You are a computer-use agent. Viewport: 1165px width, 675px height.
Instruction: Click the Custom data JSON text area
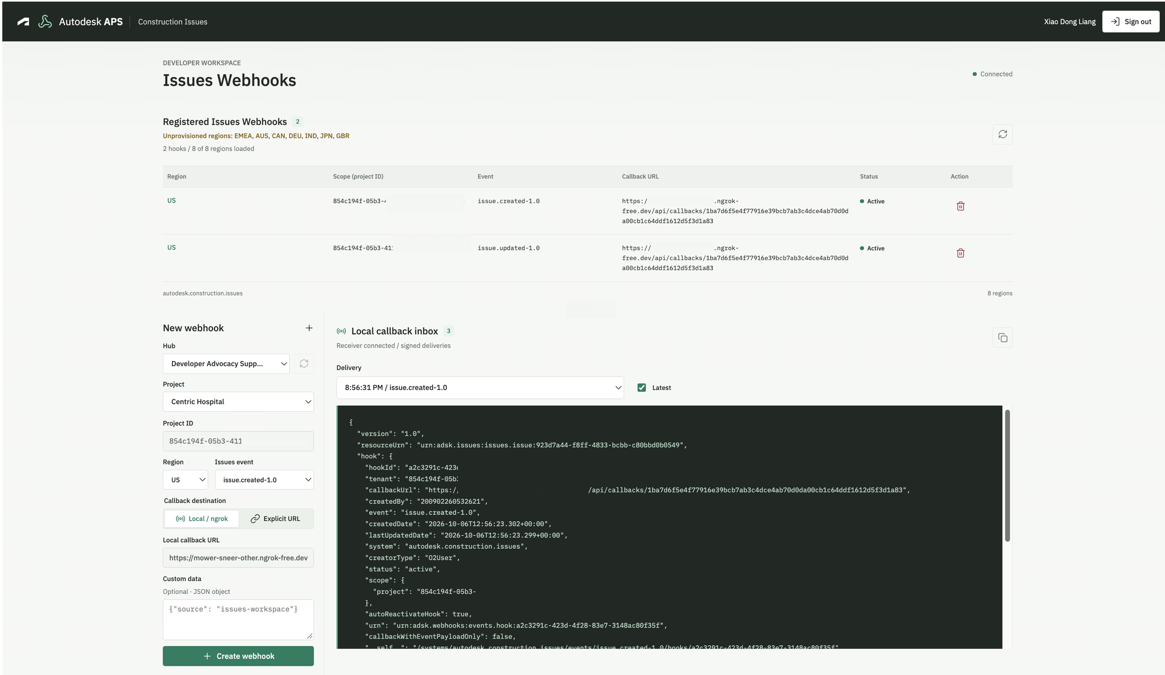238,619
